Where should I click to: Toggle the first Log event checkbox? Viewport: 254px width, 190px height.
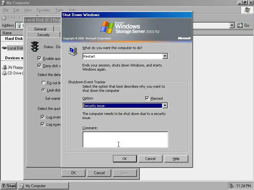tap(43, 117)
